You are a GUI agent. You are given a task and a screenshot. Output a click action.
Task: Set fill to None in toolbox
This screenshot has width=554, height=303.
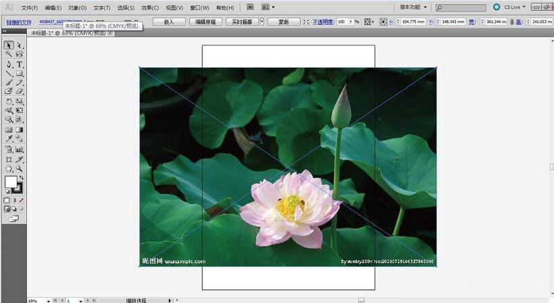coord(21,200)
